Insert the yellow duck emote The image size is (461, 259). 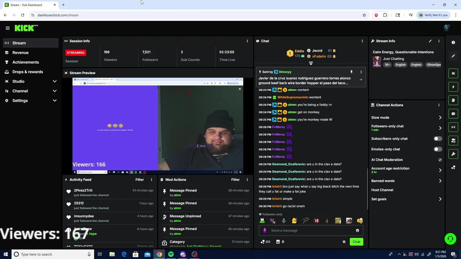pos(294,221)
